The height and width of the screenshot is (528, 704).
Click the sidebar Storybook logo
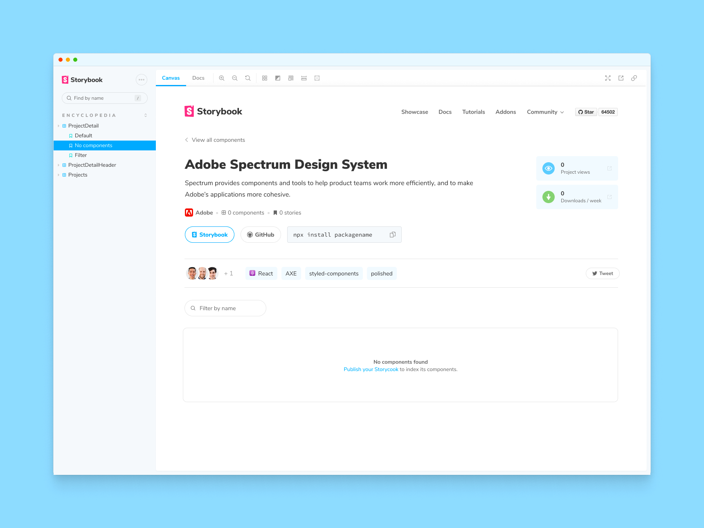pyautogui.click(x=82, y=80)
